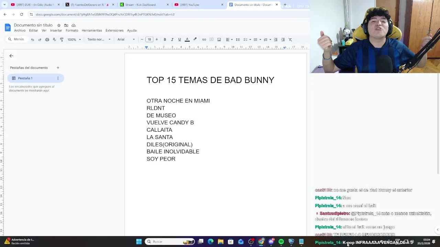Decrease font size with minus button
This screenshot has width=440, height=247.
click(x=142, y=39)
